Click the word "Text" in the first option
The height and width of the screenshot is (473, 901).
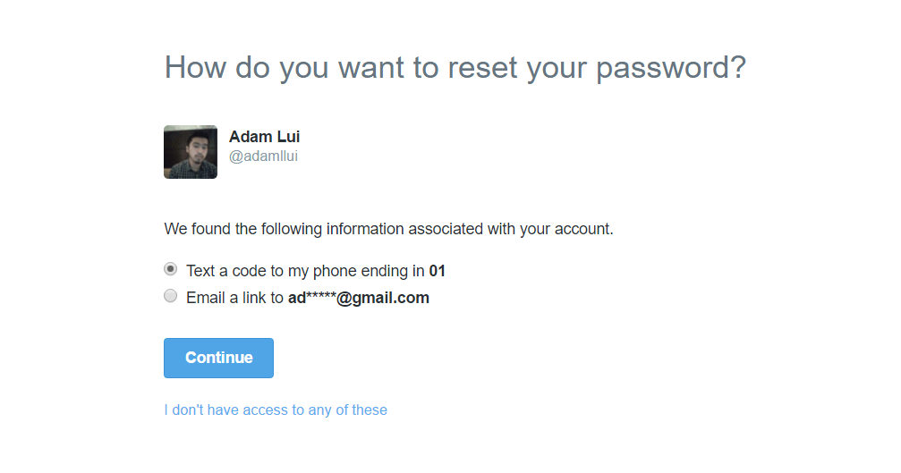point(200,271)
